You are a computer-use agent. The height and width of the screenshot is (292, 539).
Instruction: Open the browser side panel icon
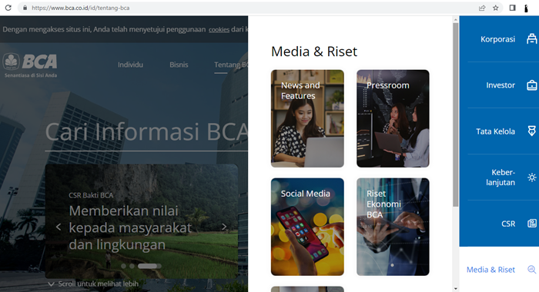pos(512,8)
